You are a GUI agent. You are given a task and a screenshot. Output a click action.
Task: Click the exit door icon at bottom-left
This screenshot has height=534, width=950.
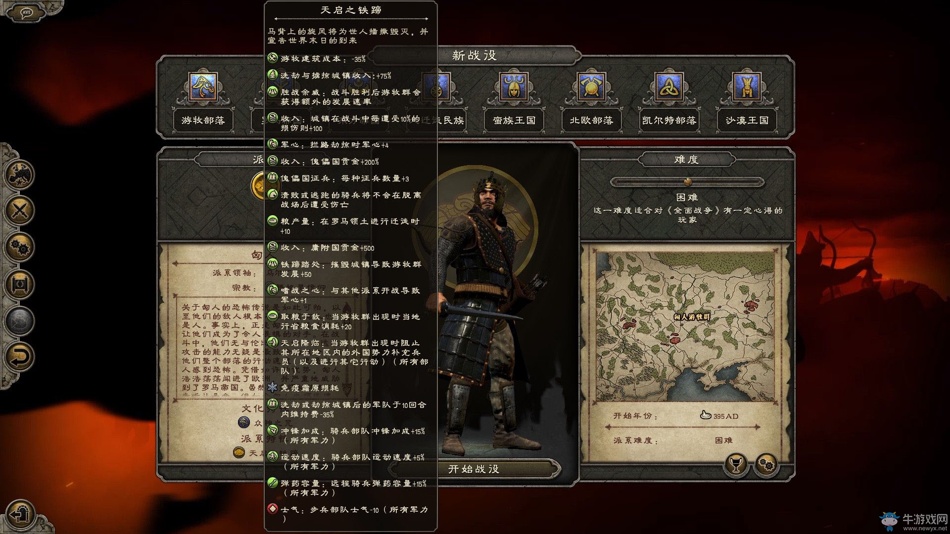tap(20, 514)
